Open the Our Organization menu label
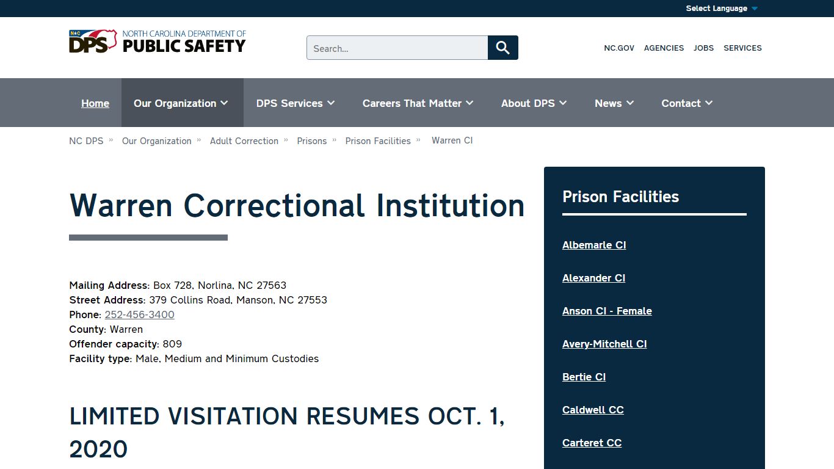Viewport: 834px width, 469px height. pos(175,103)
